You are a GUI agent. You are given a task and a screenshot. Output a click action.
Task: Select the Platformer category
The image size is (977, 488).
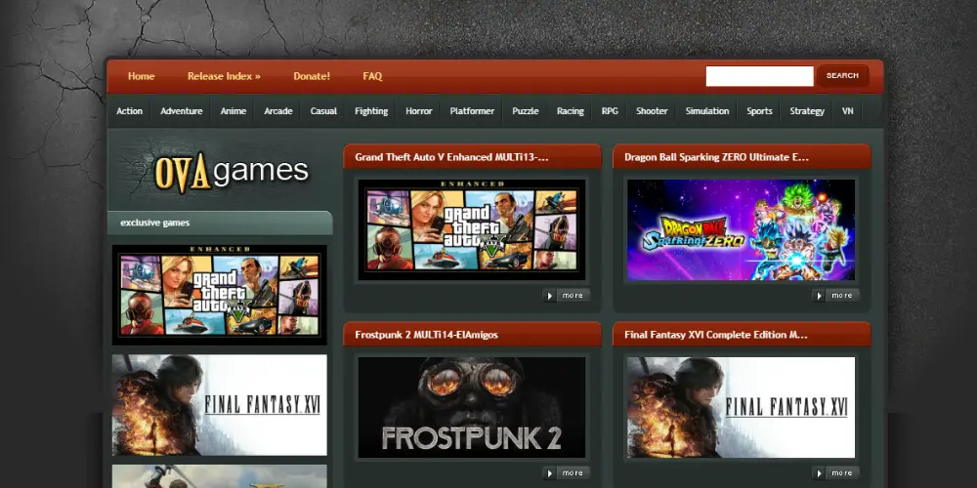click(x=472, y=111)
